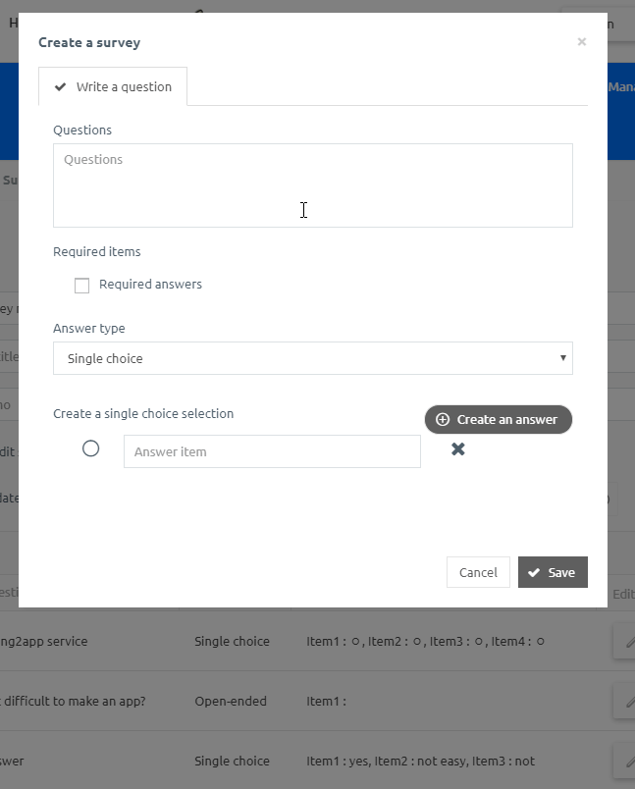Cancel the survey creation

(478, 572)
